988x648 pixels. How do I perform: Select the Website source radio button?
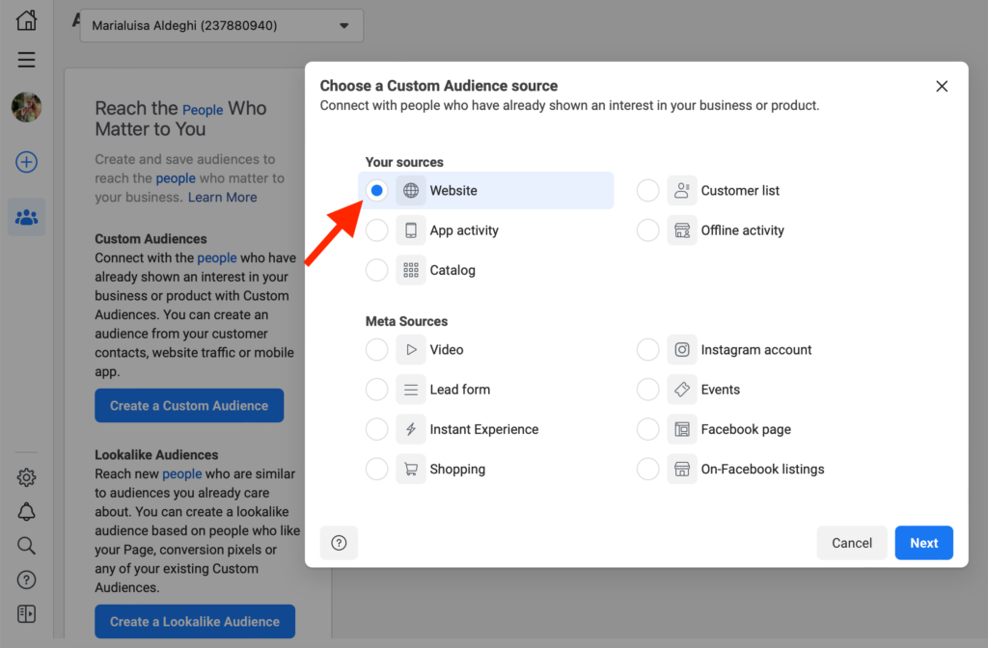tap(376, 190)
